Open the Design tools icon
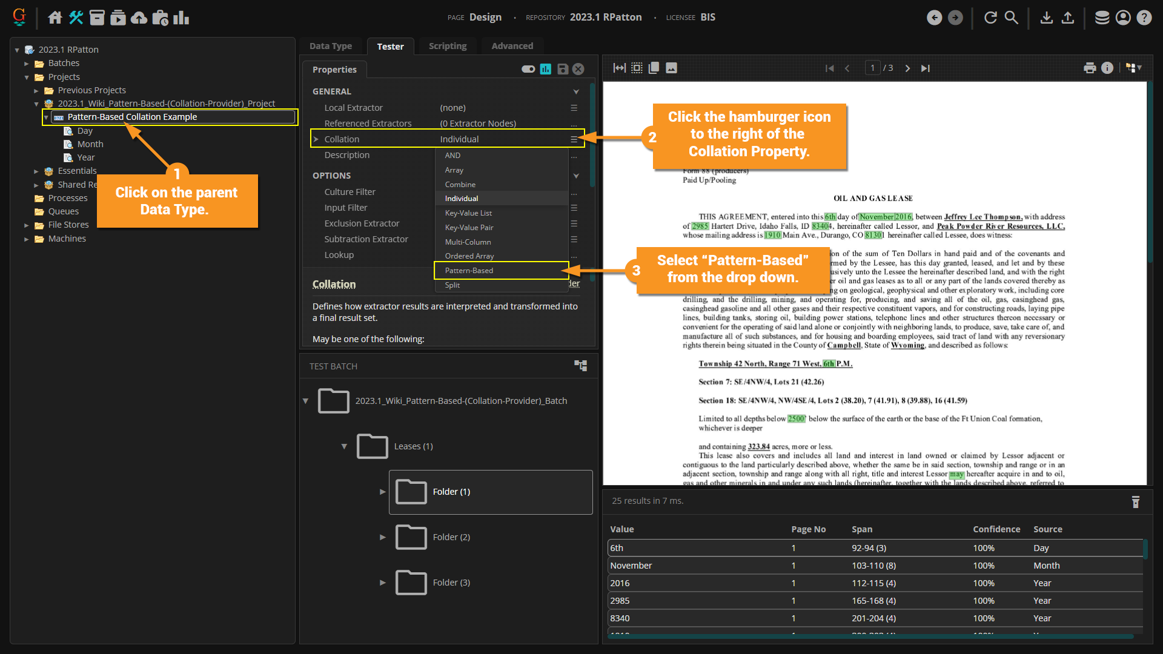The width and height of the screenshot is (1163, 654). click(76, 18)
